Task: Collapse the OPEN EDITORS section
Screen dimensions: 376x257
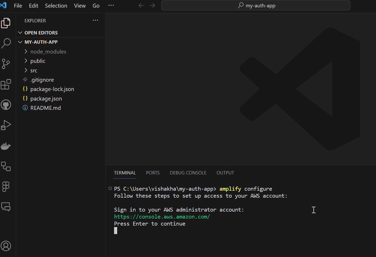Action: click(20, 32)
